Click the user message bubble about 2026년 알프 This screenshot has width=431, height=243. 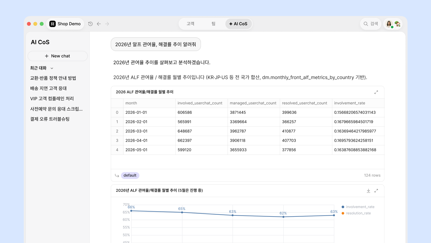click(x=156, y=44)
